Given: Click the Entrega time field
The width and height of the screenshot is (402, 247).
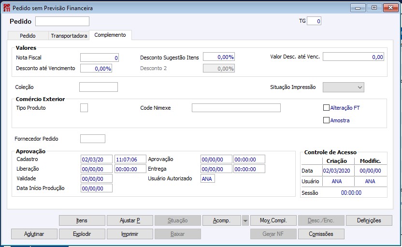Looking at the screenshot, I should (x=249, y=169).
